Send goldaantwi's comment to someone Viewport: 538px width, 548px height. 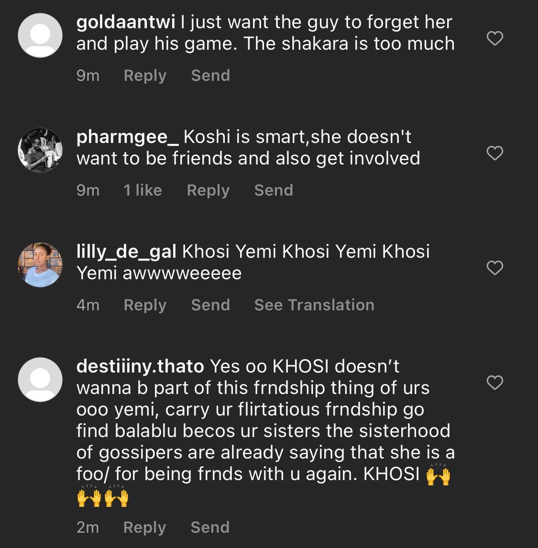(210, 76)
